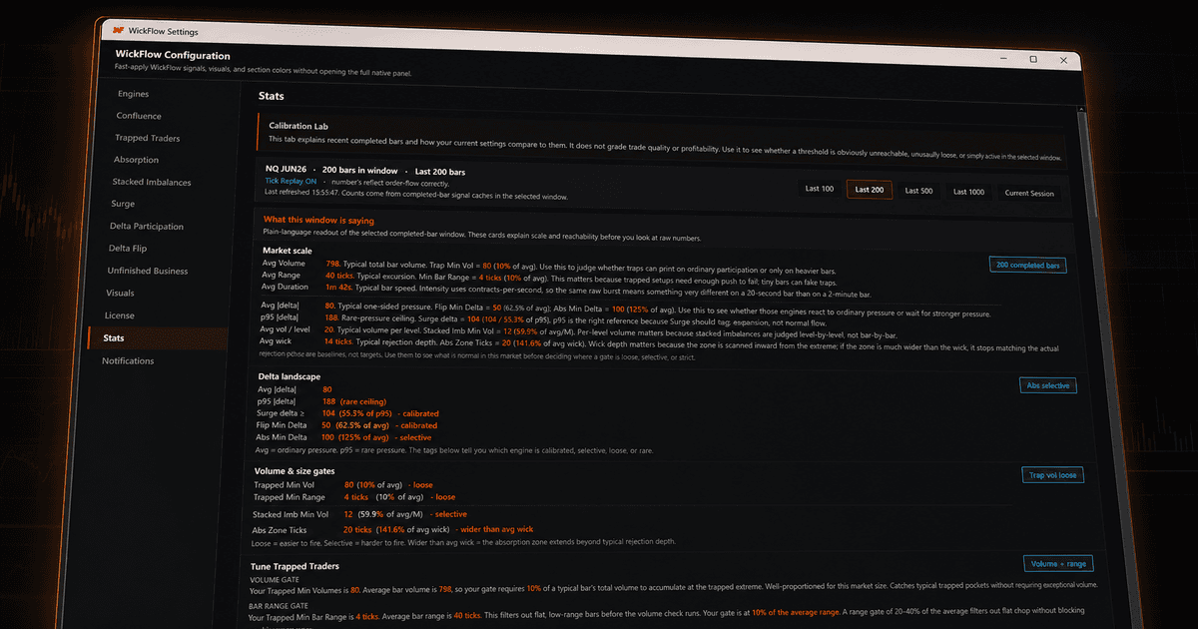Close the WickFlow Settings window
Viewport: 1198px width, 629px height.
1061,60
